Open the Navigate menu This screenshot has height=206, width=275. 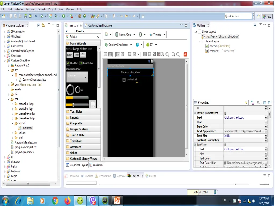point(31,9)
